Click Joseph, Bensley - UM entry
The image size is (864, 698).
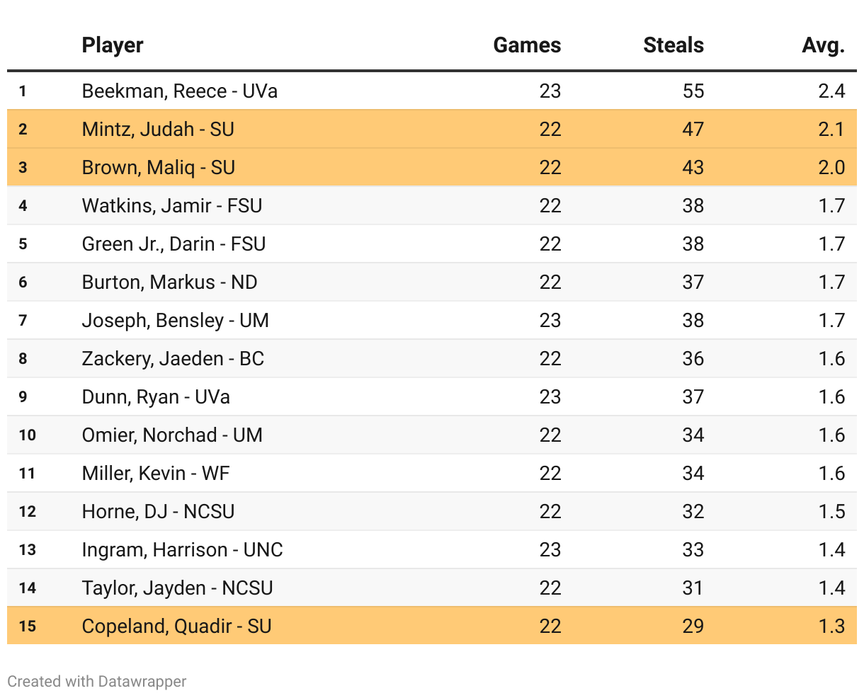176,321
